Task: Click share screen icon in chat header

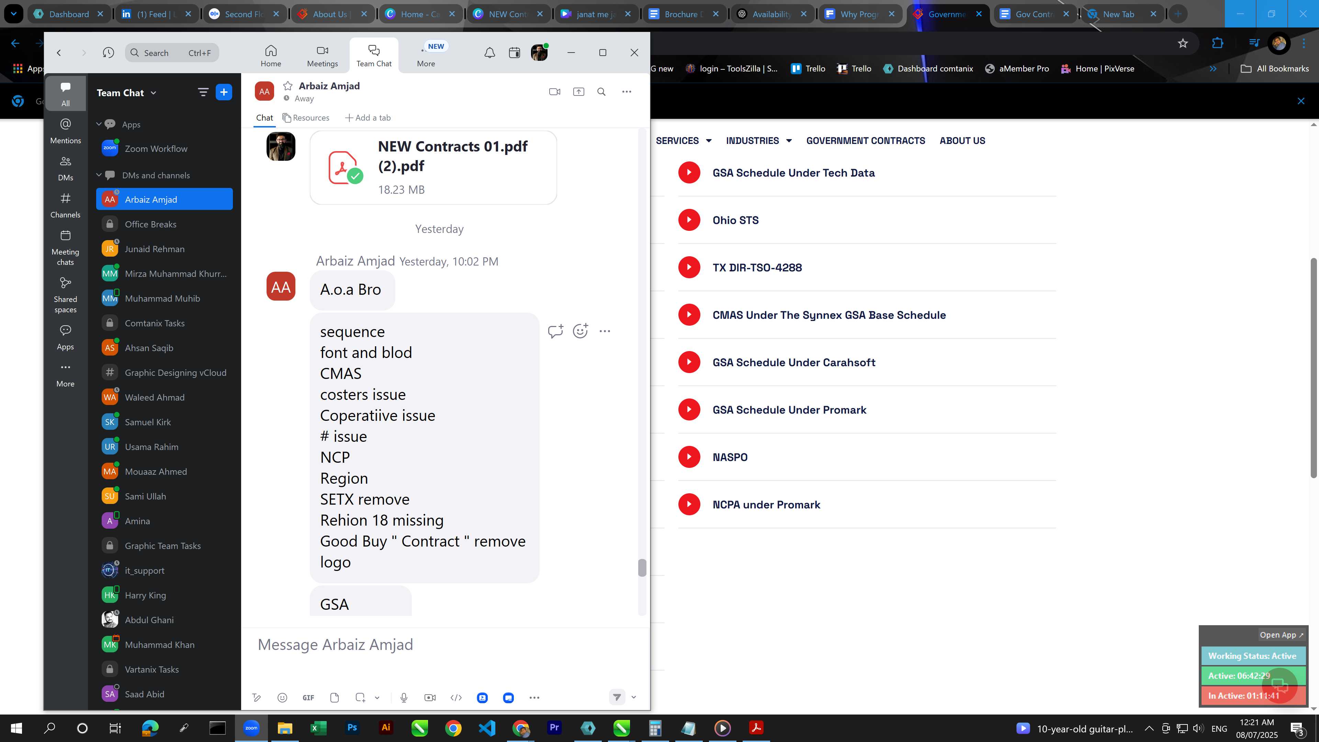Action: pyautogui.click(x=578, y=92)
